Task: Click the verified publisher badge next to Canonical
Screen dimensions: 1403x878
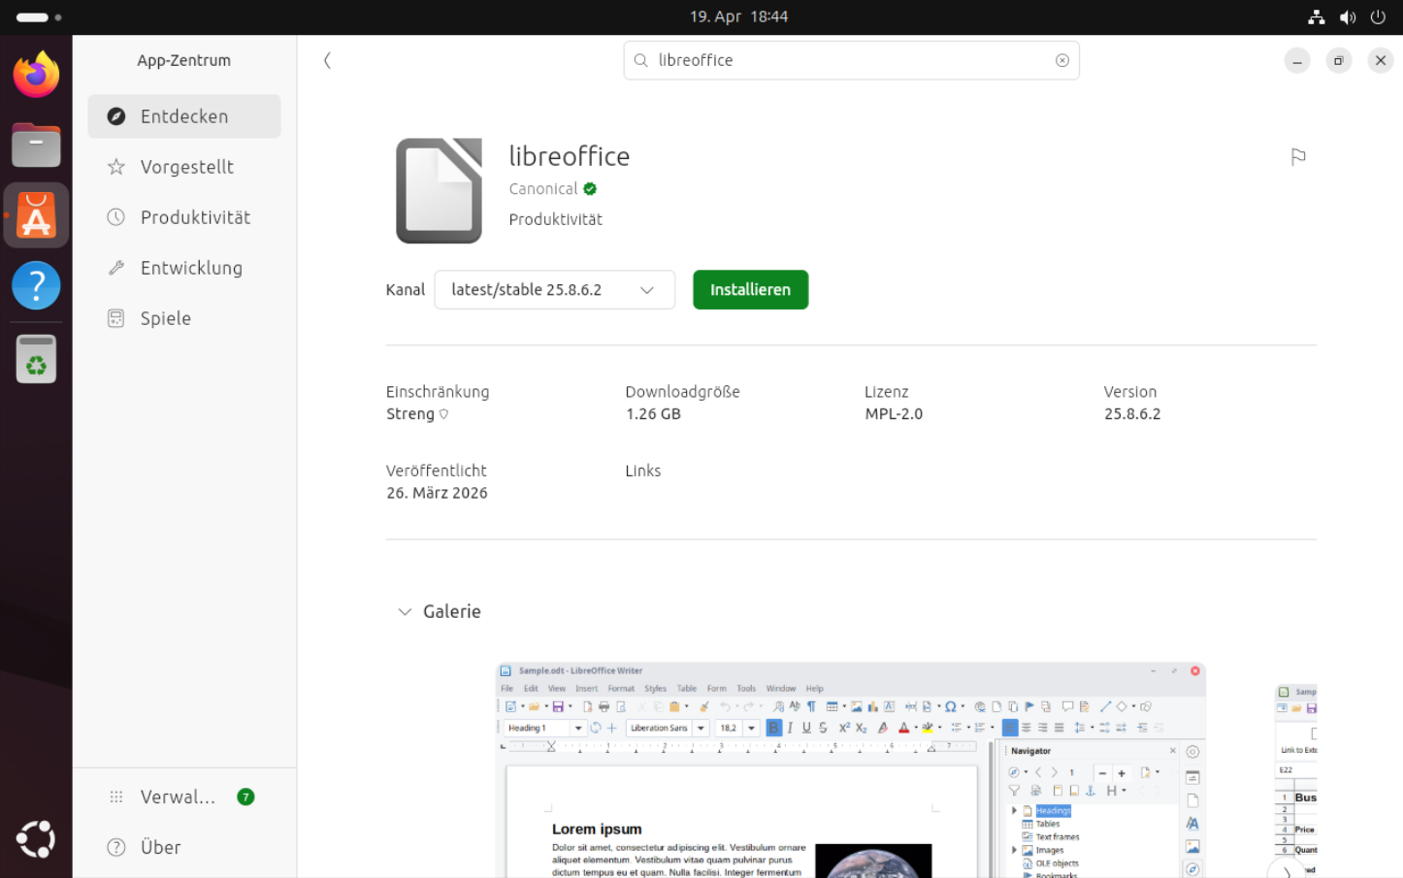Action: click(590, 189)
